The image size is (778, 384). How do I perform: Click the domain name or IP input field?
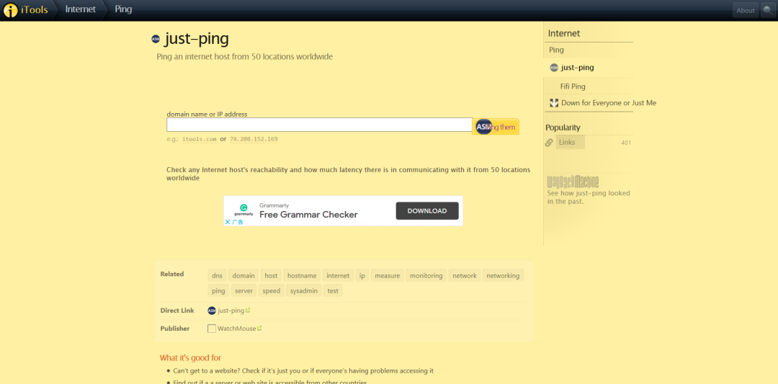(319, 125)
